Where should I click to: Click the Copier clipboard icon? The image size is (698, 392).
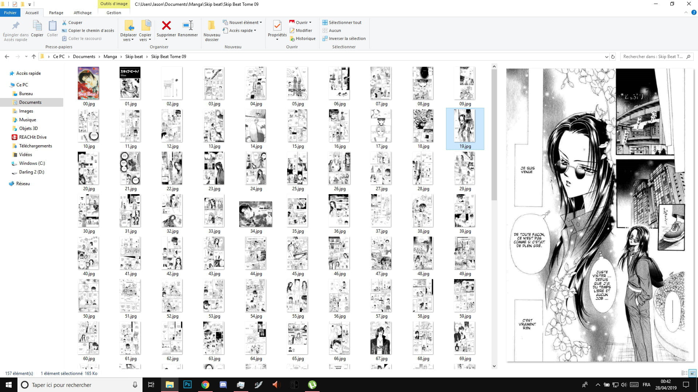click(37, 25)
